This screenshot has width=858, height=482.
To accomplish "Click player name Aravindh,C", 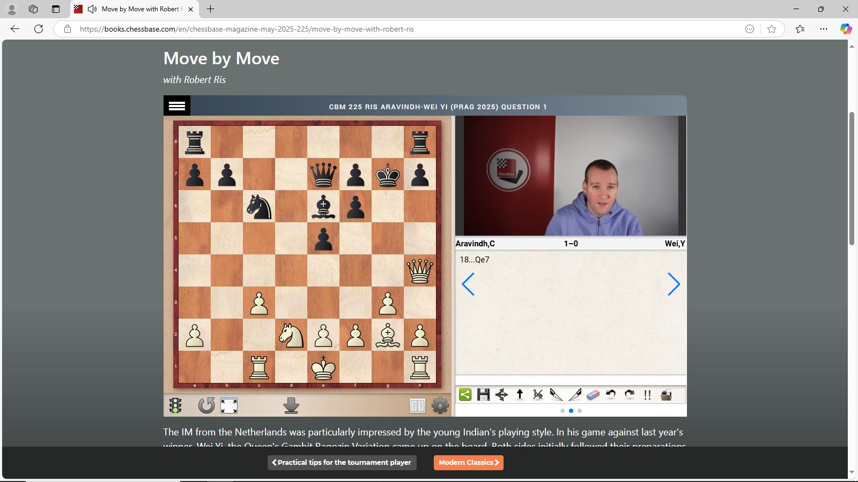I will click(475, 244).
